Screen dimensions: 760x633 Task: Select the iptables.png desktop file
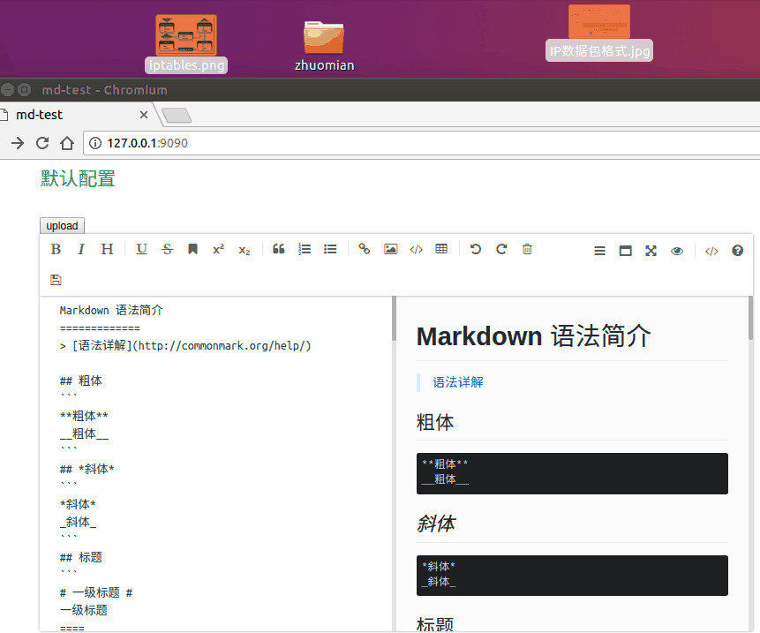point(186,43)
